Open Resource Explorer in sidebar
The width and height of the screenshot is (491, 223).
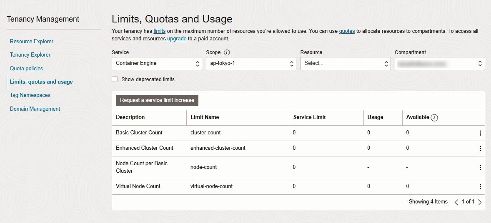tap(32, 41)
